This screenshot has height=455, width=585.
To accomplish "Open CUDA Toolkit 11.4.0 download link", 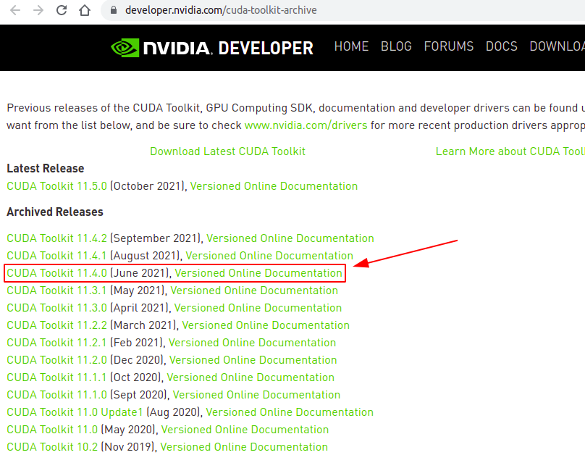I will [56, 273].
